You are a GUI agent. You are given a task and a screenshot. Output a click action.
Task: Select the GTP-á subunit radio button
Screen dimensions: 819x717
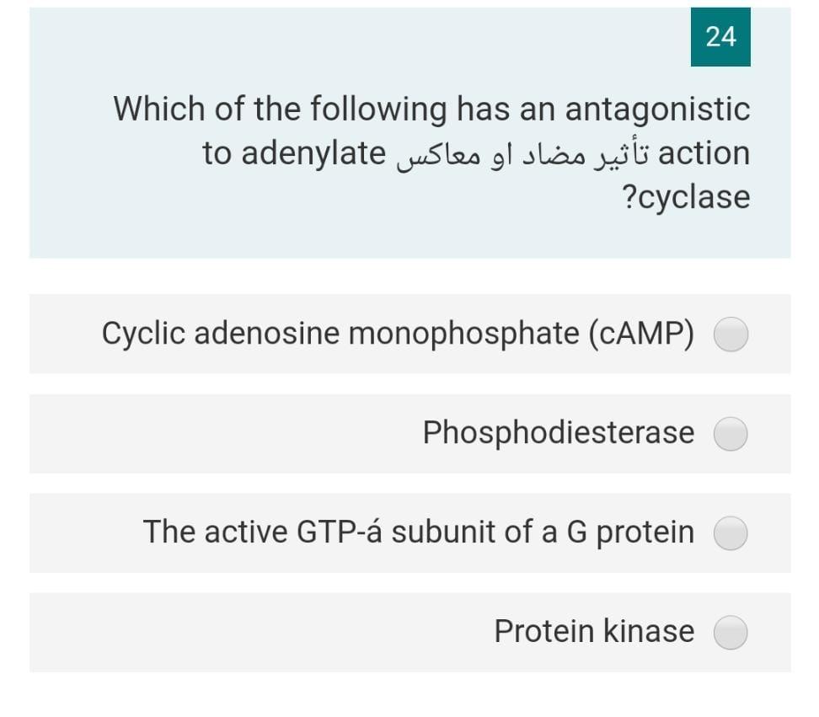point(730,532)
